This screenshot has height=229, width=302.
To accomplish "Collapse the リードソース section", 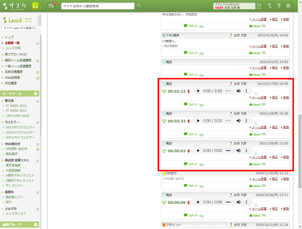I will tap(36, 94).
